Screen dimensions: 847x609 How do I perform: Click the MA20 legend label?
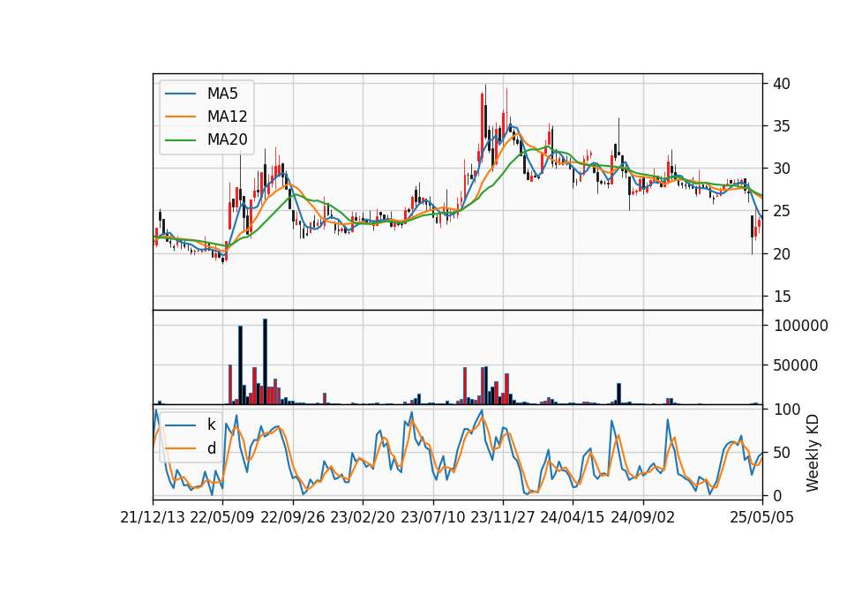pyautogui.click(x=227, y=139)
